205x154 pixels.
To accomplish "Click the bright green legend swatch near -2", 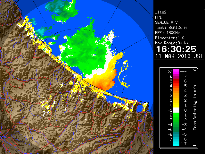I will [176, 115].
